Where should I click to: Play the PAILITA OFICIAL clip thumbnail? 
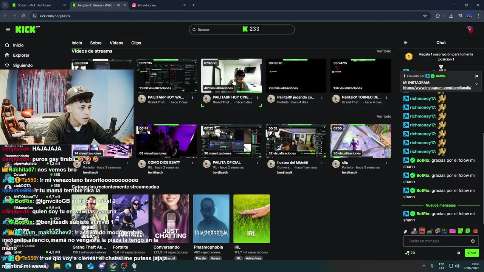[231, 141]
